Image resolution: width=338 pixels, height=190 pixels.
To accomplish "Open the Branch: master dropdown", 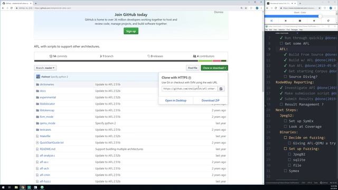I will 45,68.
